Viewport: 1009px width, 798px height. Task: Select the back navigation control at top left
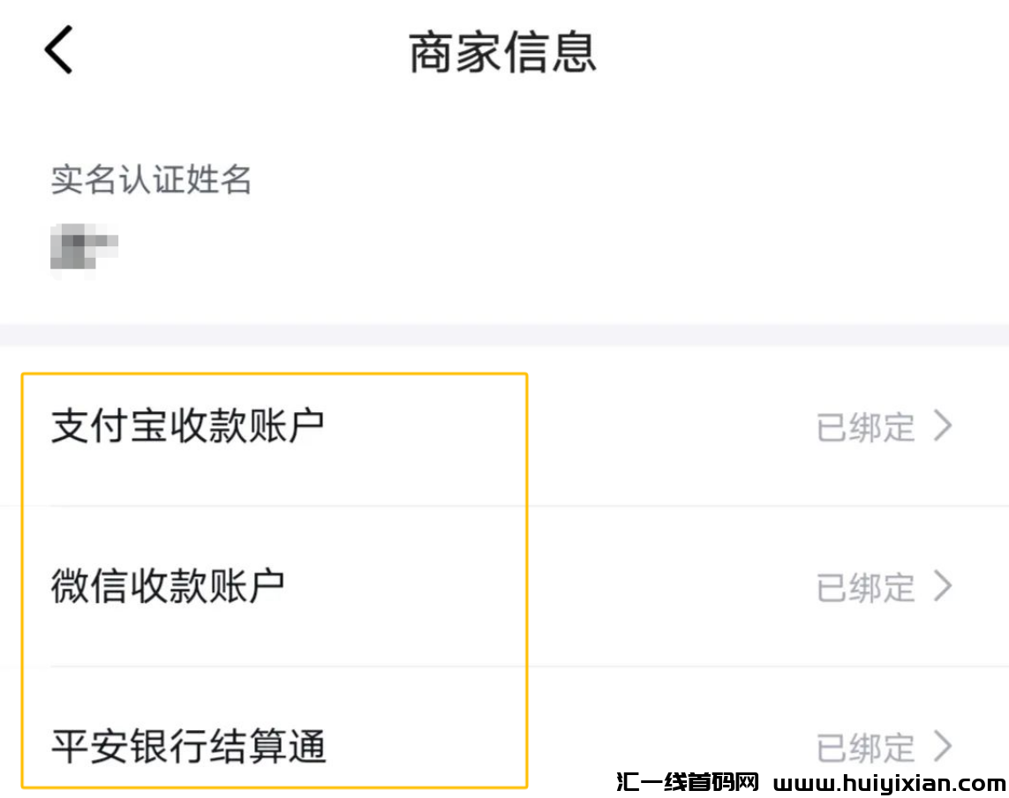58,50
